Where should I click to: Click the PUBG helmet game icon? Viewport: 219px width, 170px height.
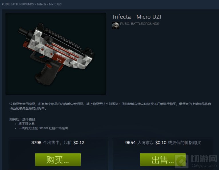116,25
